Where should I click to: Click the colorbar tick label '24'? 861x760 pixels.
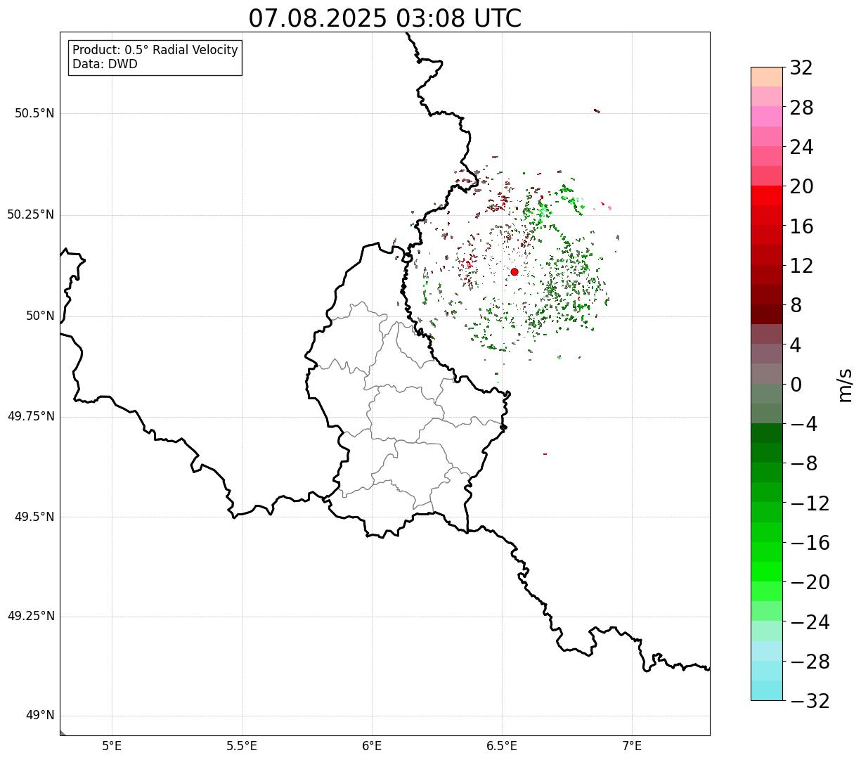coord(801,148)
